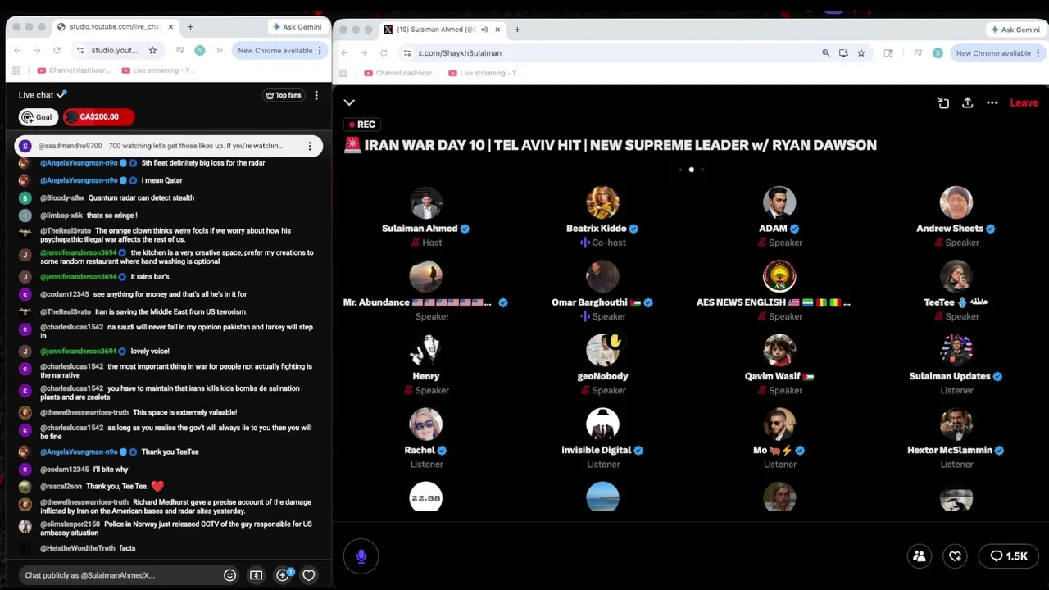Collapse the Space with the down chevron
1049x590 pixels.
pos(349,102)
